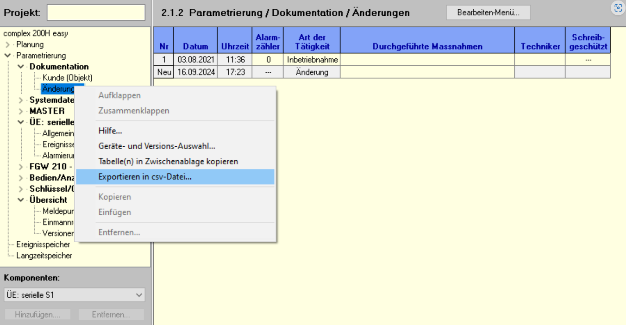Select the root item complex 200H easy
Image resolution: width=626 pixels, height=325 pixels.
[36, 33]
